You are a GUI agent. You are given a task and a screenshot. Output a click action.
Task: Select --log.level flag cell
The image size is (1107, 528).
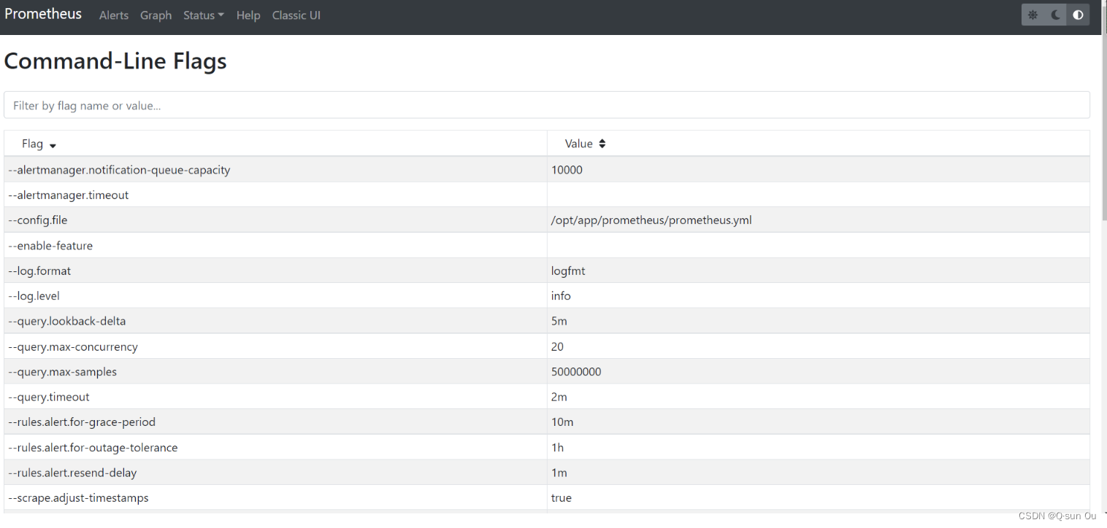276,296
